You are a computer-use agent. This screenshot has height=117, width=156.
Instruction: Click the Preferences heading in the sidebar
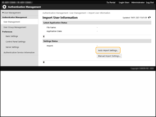tap(7, 32)
